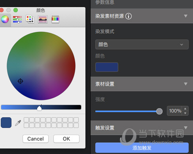Decrease intensity with the down stepper arrow
Image resolution: width=193 pixels, height=154 pixels.
[185, 113]
